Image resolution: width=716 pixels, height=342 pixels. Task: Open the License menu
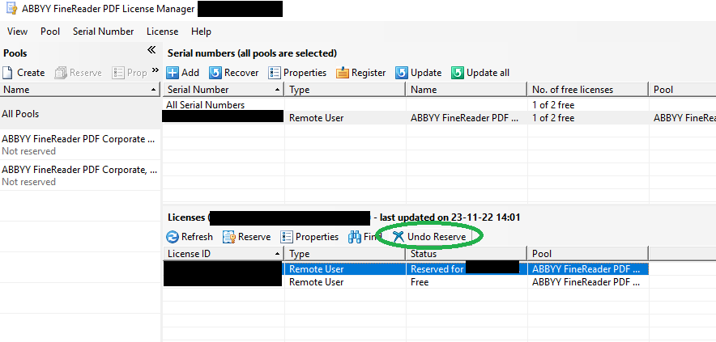coord(163,32)
